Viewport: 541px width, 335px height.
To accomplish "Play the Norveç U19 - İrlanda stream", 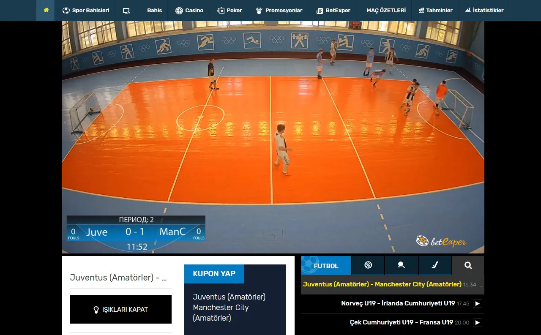I will click(x=478, y=303).
